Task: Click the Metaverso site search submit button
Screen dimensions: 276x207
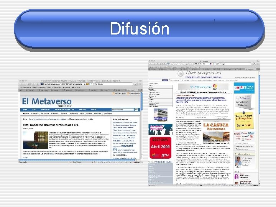Action: coord(136,110)
